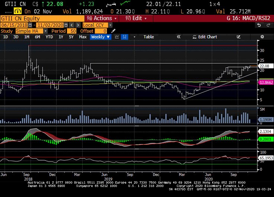Open chart settings gear
This screenshot has width=274, height=197.
click(x=262, y=37)
